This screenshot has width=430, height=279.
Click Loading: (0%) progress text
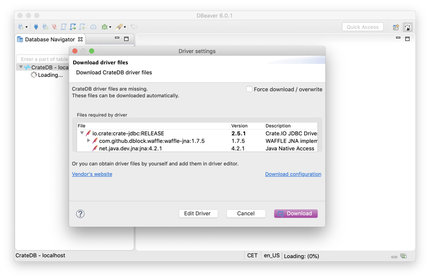pos(301,256)
